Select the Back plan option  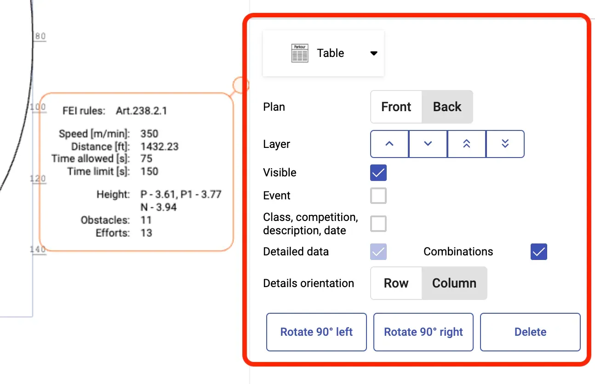[447, 107]
